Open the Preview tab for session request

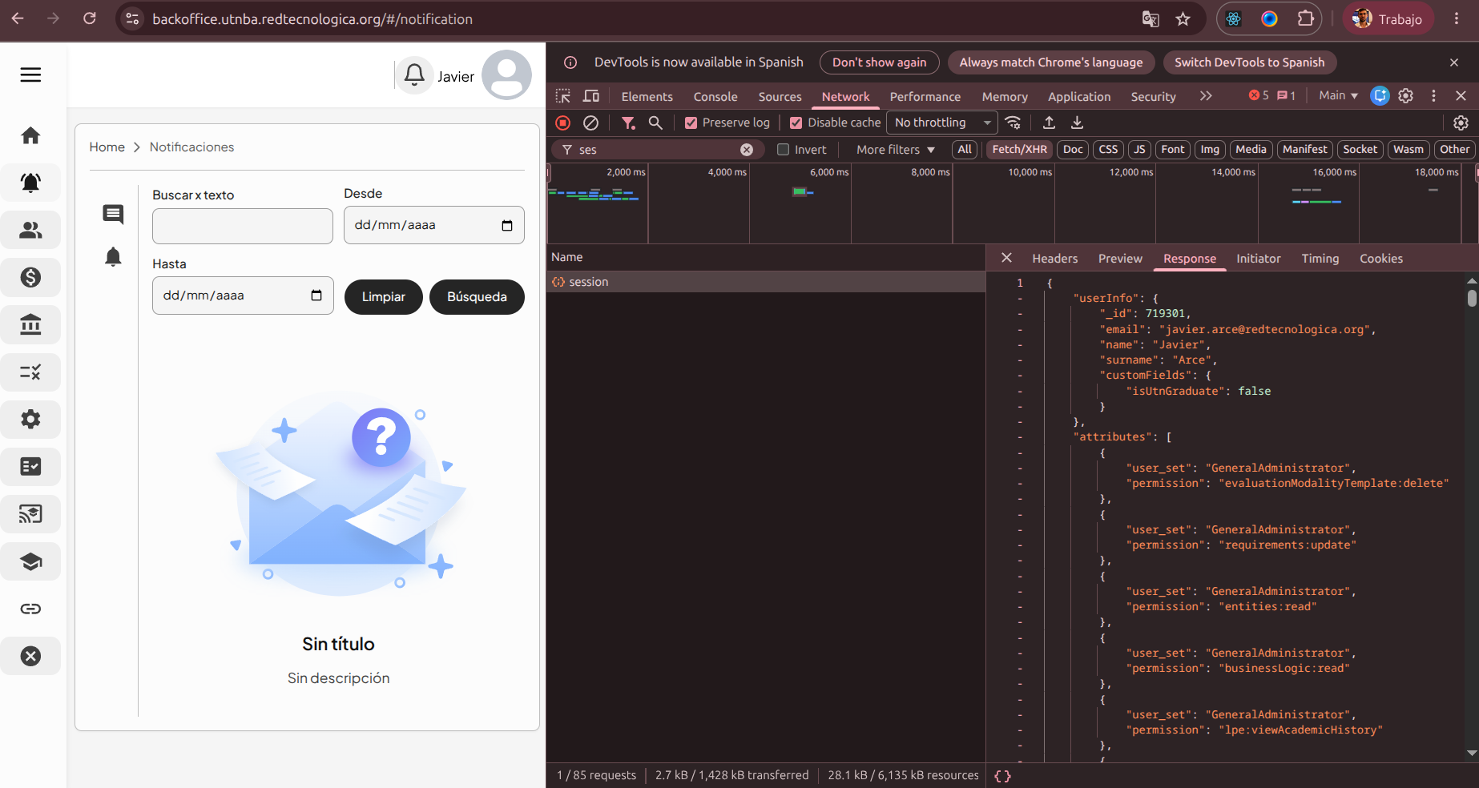[x=1120, y=259]
